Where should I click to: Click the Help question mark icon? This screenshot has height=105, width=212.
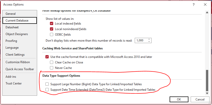tap(193, 5)
